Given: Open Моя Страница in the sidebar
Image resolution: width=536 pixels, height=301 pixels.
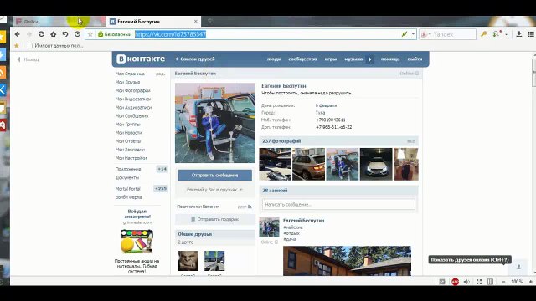Looking at the screenshot, I should point(130,74).
